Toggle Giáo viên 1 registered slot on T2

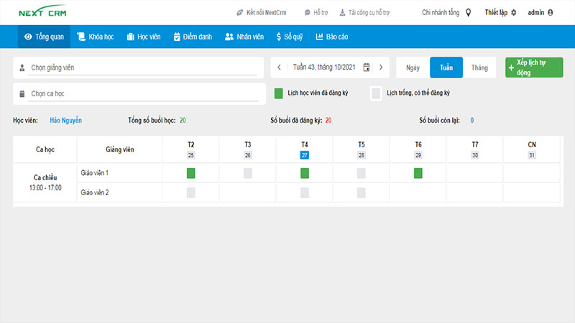191,173
